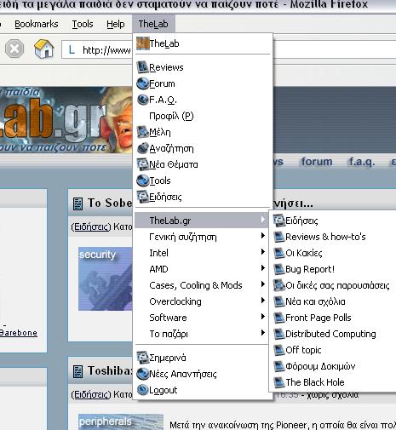Click the Stop button in Firefox toolbar
The height and width of the screenshot is (430, 396).
click(x=14, y=49)
